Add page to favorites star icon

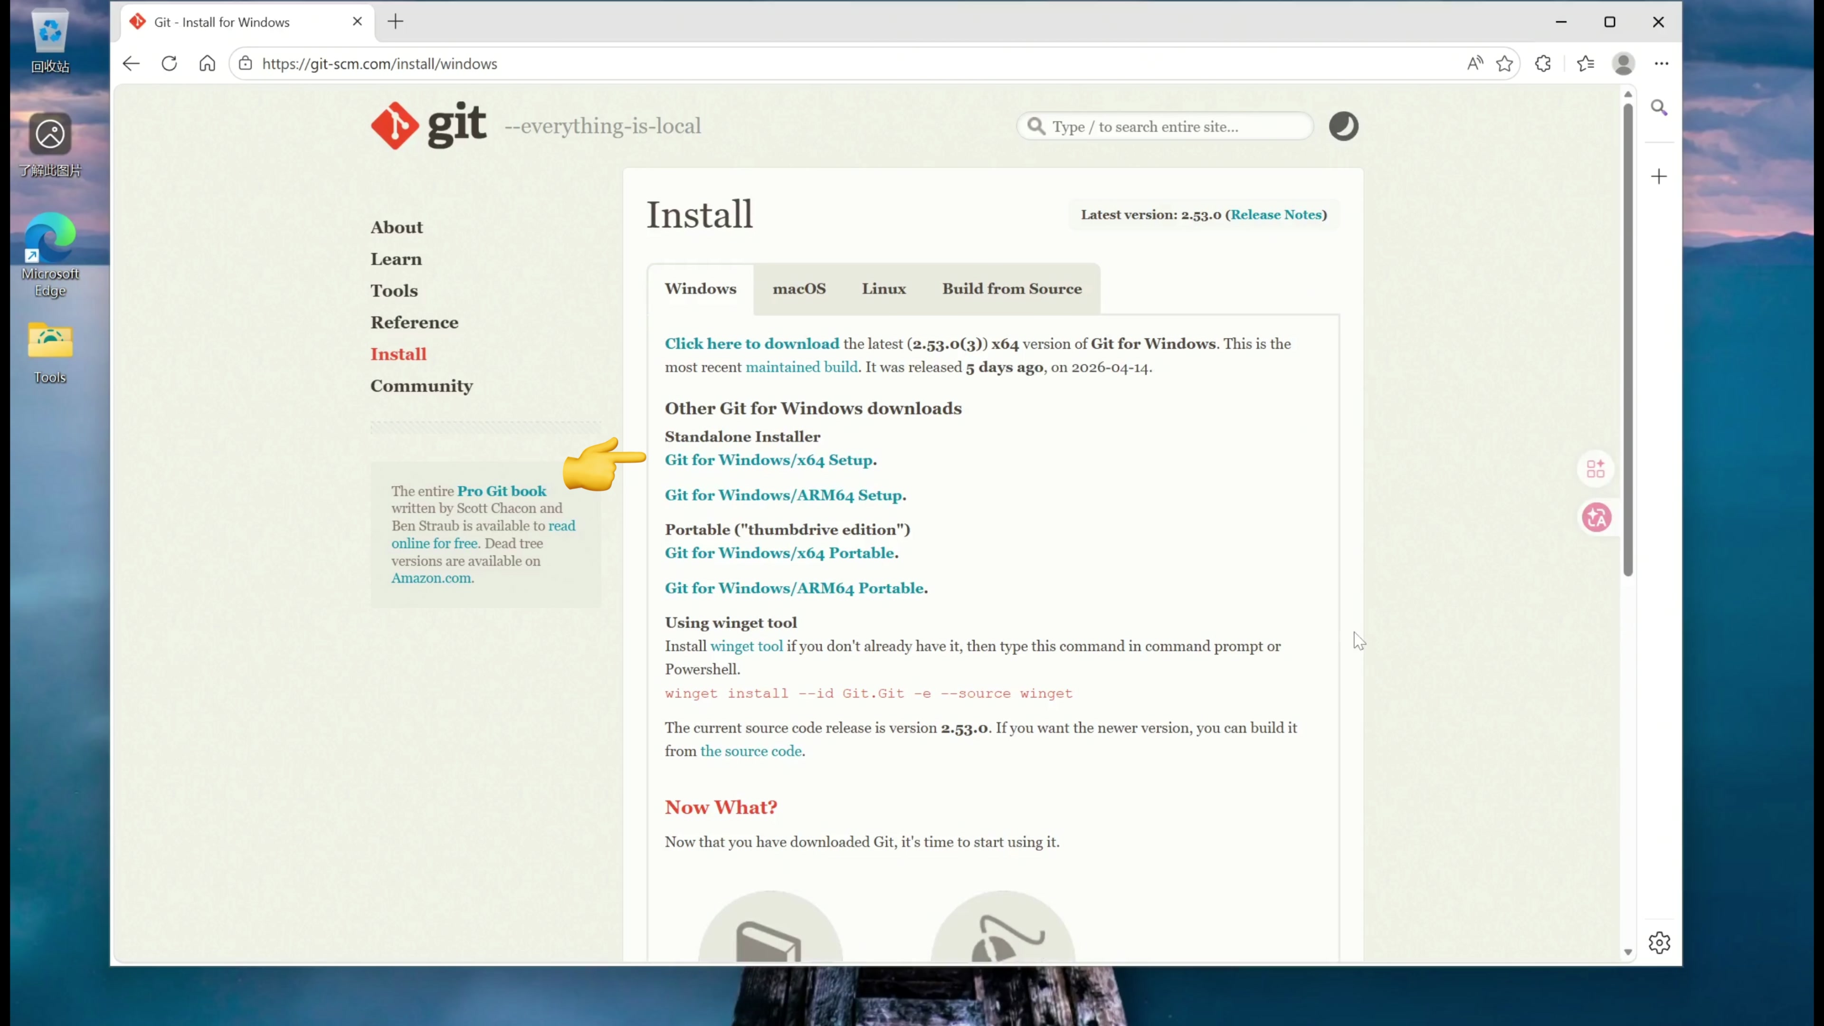coord(1505,64)
